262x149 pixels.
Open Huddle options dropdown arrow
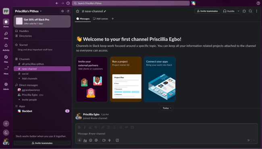coord(239,11)
